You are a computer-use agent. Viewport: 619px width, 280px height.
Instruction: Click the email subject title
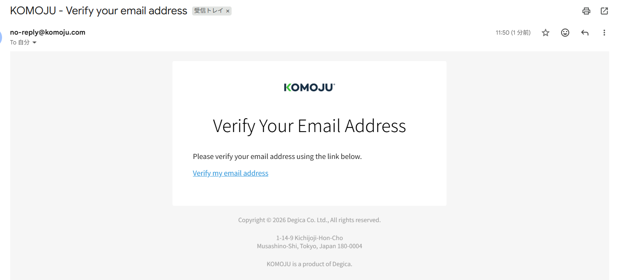[x=99, y=11]
